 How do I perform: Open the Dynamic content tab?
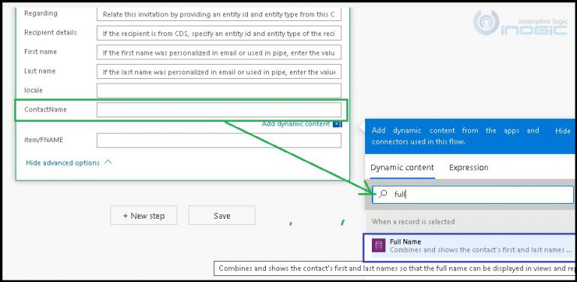click(402, 168)
